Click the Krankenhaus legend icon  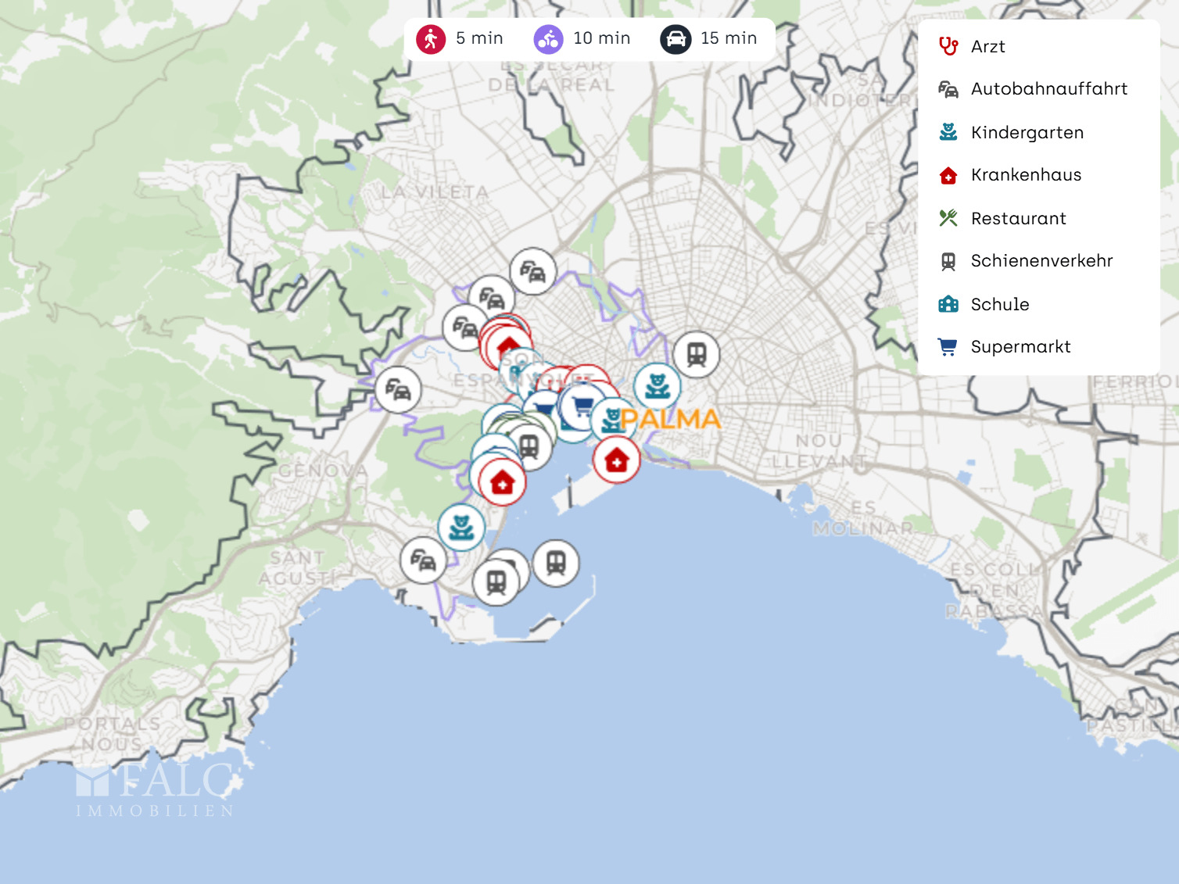point(948,175)
